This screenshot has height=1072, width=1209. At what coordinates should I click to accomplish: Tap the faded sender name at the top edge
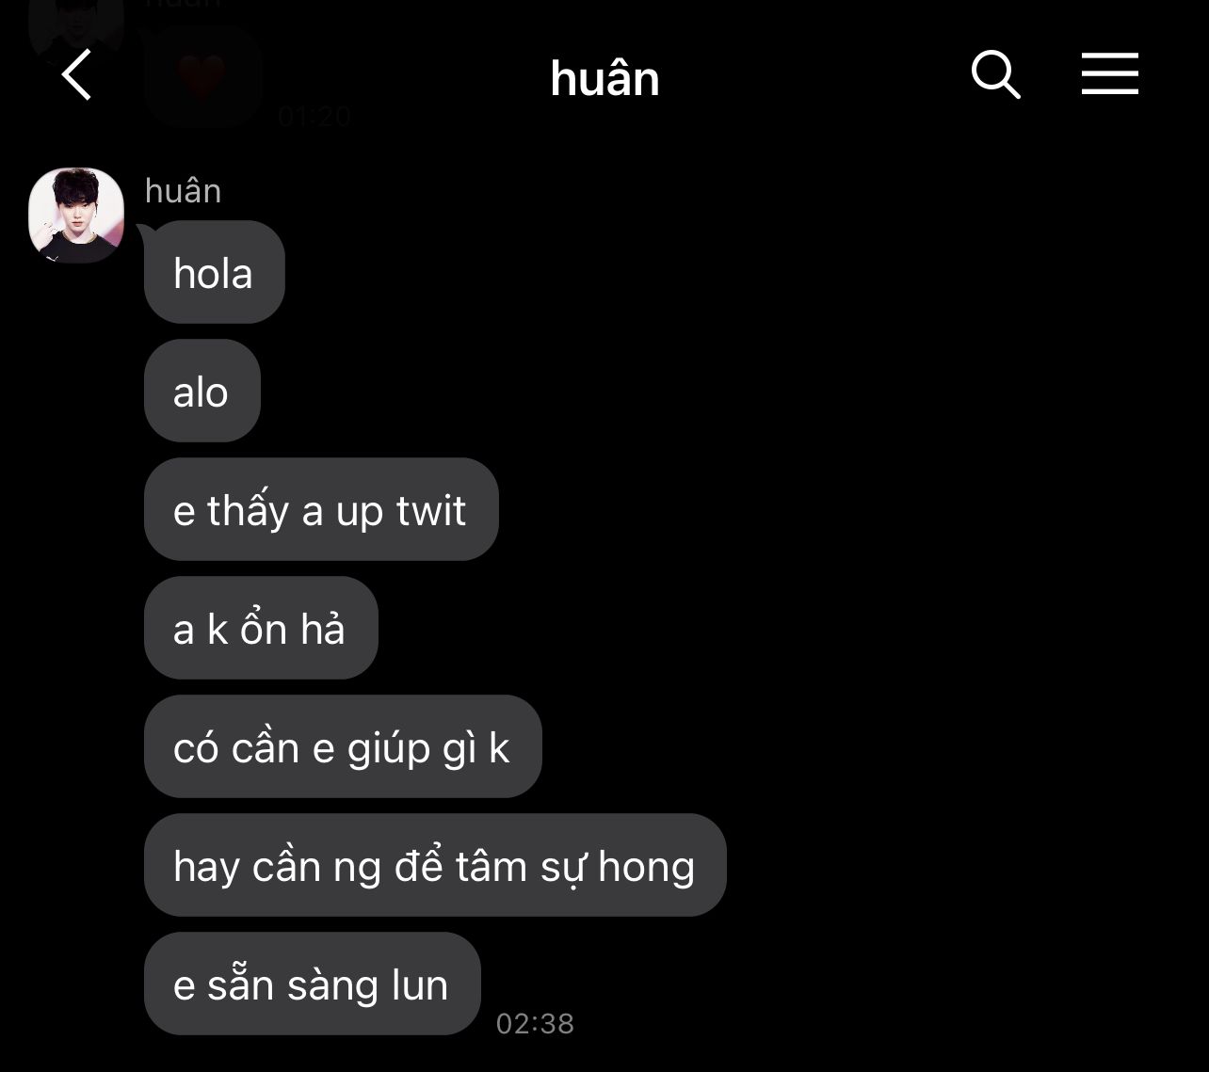[183, 4]
